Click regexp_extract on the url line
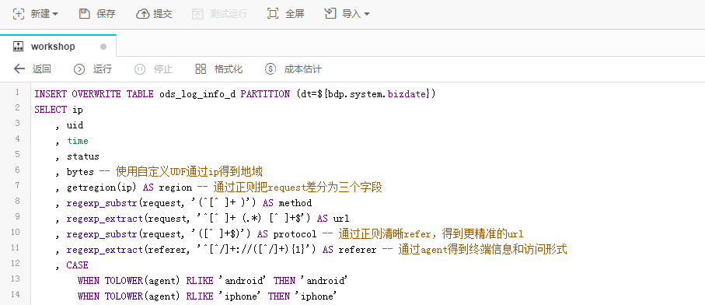705x305 pixels. click(104, 219)
